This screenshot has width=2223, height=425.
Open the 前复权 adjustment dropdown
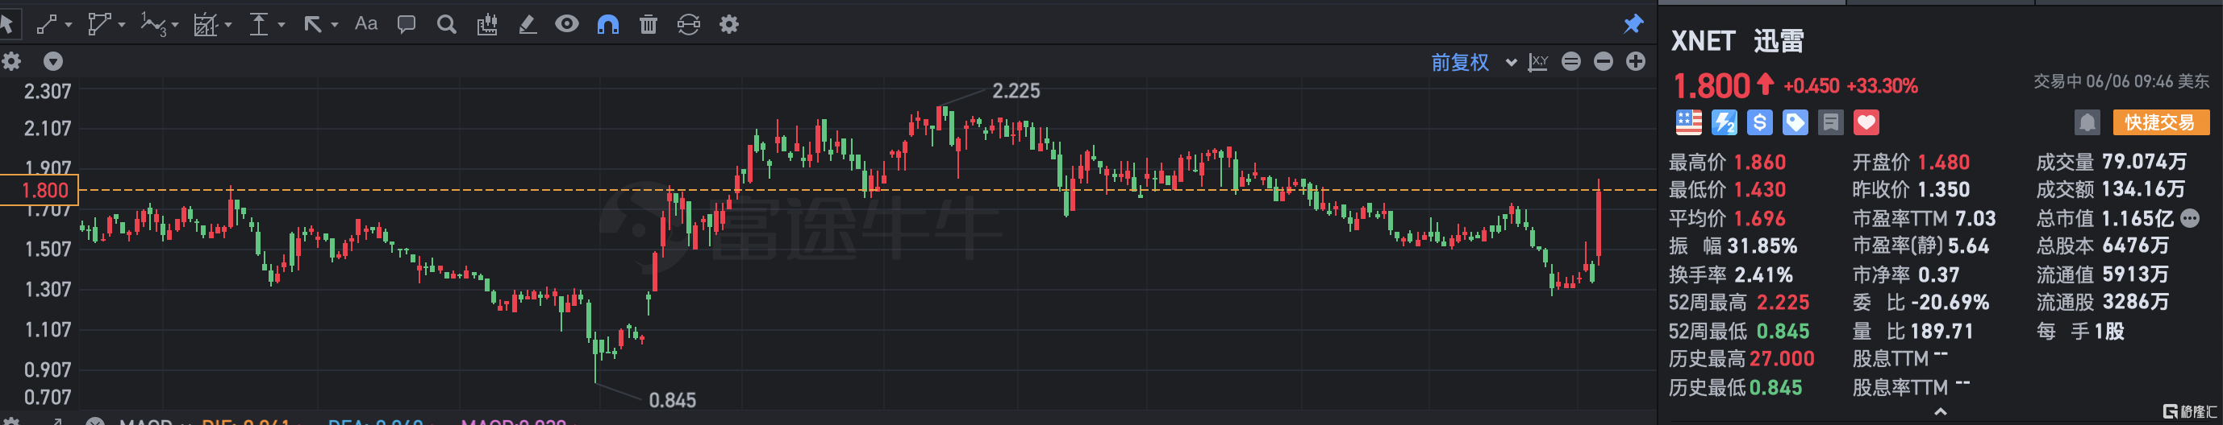tap(1473, 62)
